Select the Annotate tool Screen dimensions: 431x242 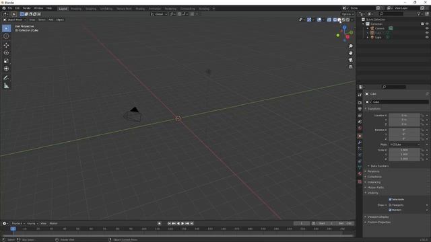pyautogui.click(x=6, y=78)
